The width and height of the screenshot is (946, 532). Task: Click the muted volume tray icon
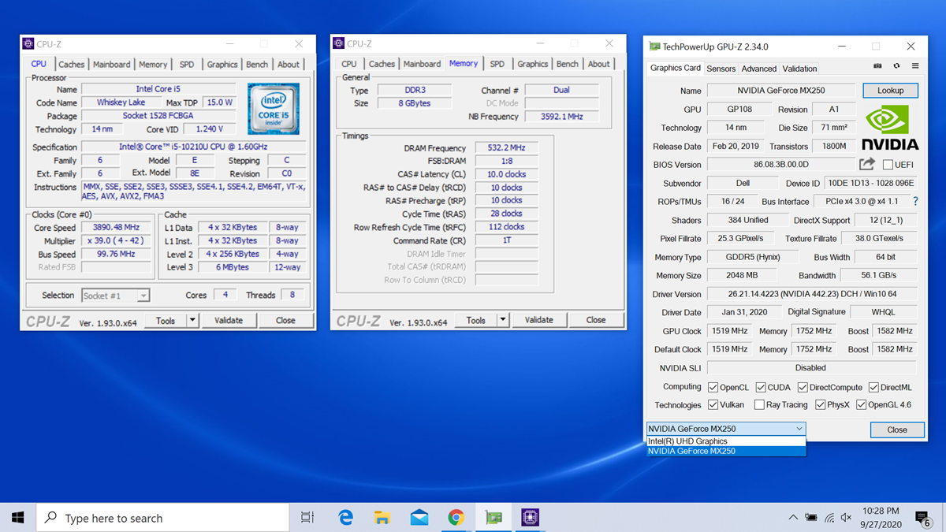pyautogui.click(x=847, y=518)
